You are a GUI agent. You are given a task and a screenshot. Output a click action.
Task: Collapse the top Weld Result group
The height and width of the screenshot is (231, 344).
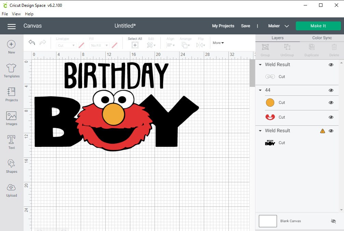click(260, 65)
